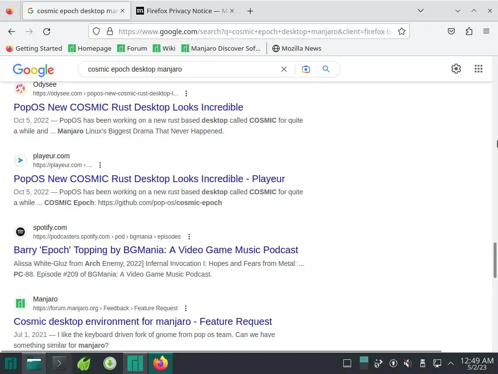Viewport: 498px width, 374px height.
Task: Open the virtual desktop pager
Action: click(364, 363)
